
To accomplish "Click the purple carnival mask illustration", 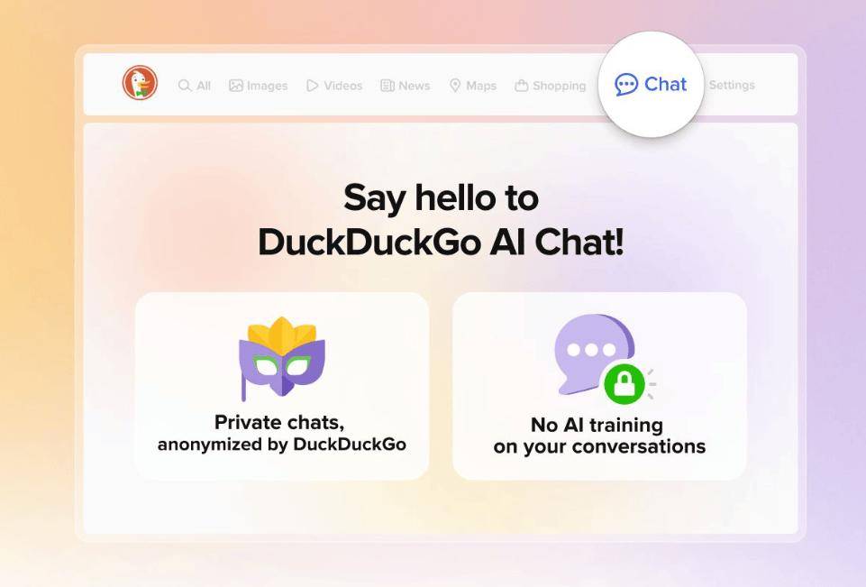I will 282,358.
